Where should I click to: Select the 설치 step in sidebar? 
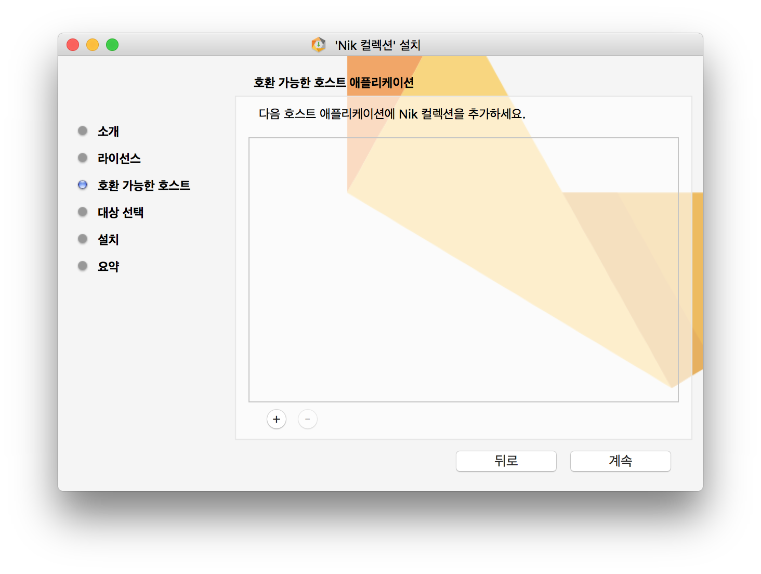108,239
